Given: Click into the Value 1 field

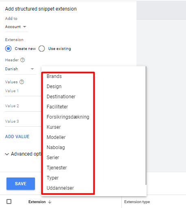Looking at the screenshot, I should [x=23, y=91].
